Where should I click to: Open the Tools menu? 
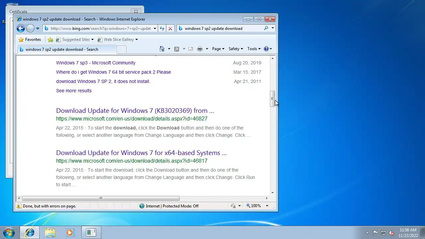pyautogui.click(x=254, y=49)
